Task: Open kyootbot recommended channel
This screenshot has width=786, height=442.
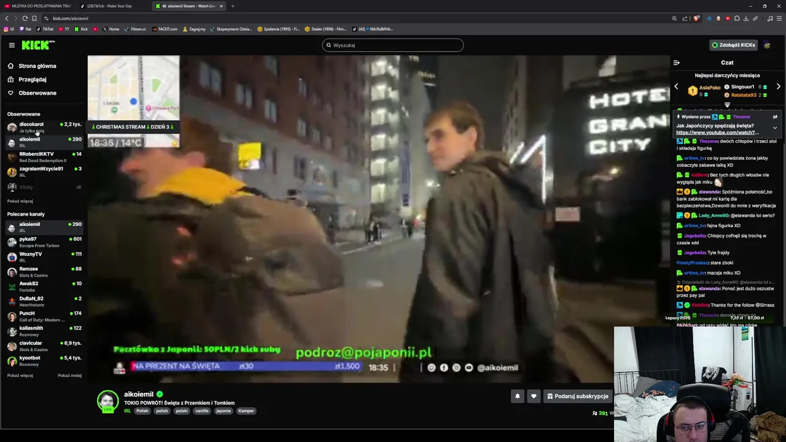Action: (x=43, y=360)
